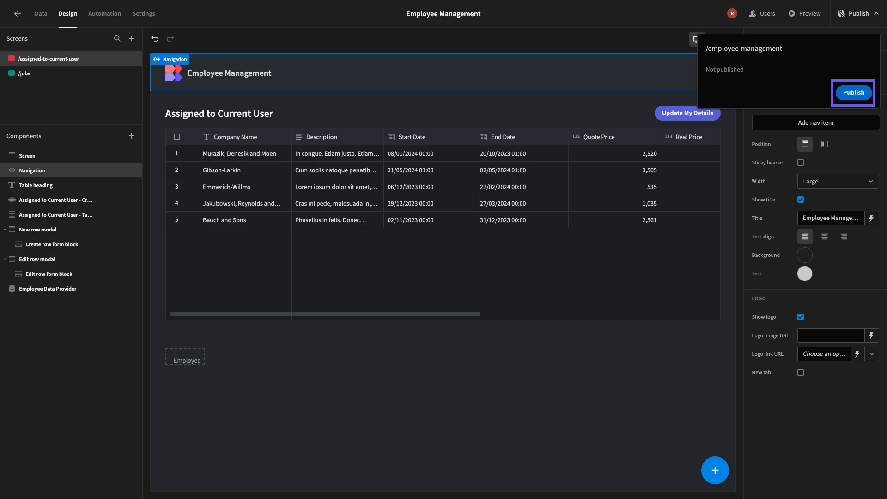Collapse the New row modal tree item

(5, 230)
